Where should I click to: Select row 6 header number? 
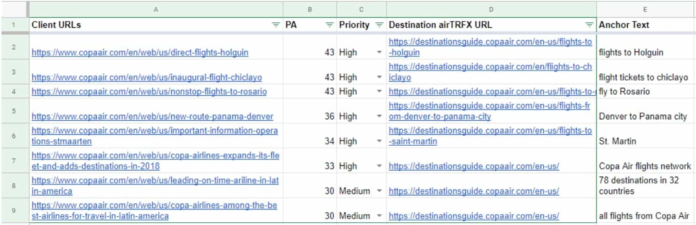tap(14, 136)
